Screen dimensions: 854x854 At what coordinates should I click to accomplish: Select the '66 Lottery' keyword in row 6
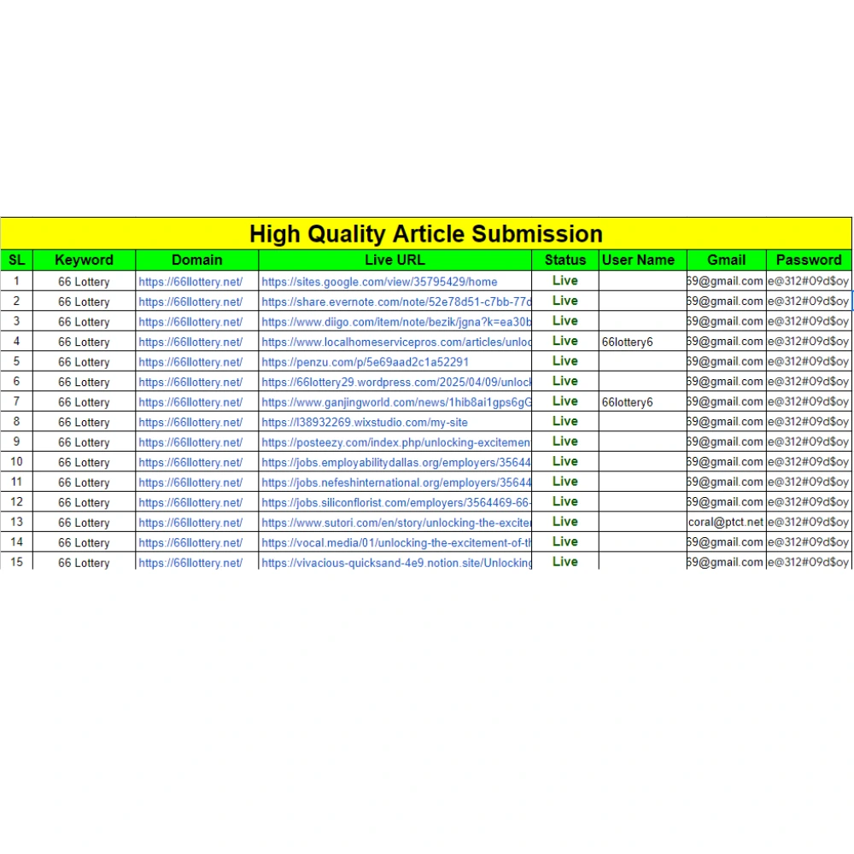(x=84, y=383)
